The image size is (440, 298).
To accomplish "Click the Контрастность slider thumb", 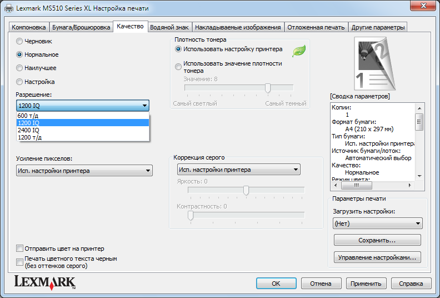I will pos(191,215).
